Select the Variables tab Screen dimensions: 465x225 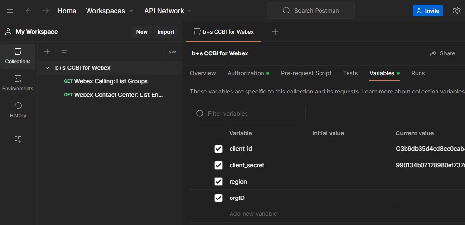pos(384,73)
